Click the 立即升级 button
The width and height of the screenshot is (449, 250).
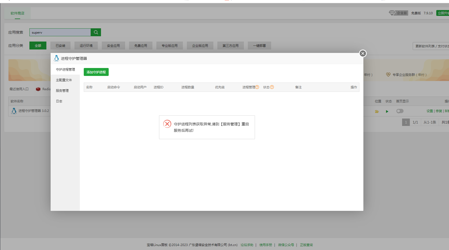[443, 13]
